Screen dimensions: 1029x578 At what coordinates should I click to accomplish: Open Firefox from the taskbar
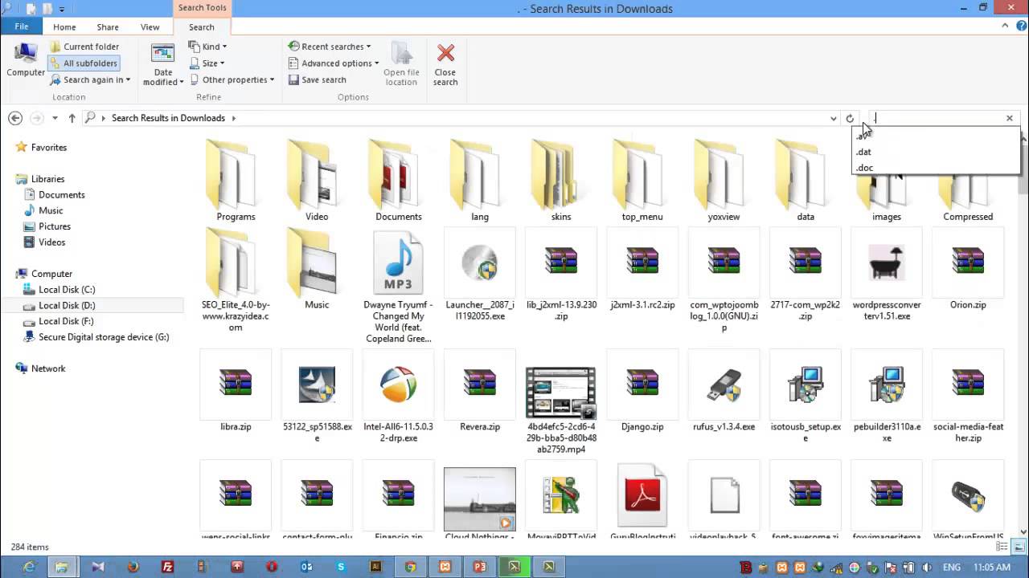(x=133, y=567)
